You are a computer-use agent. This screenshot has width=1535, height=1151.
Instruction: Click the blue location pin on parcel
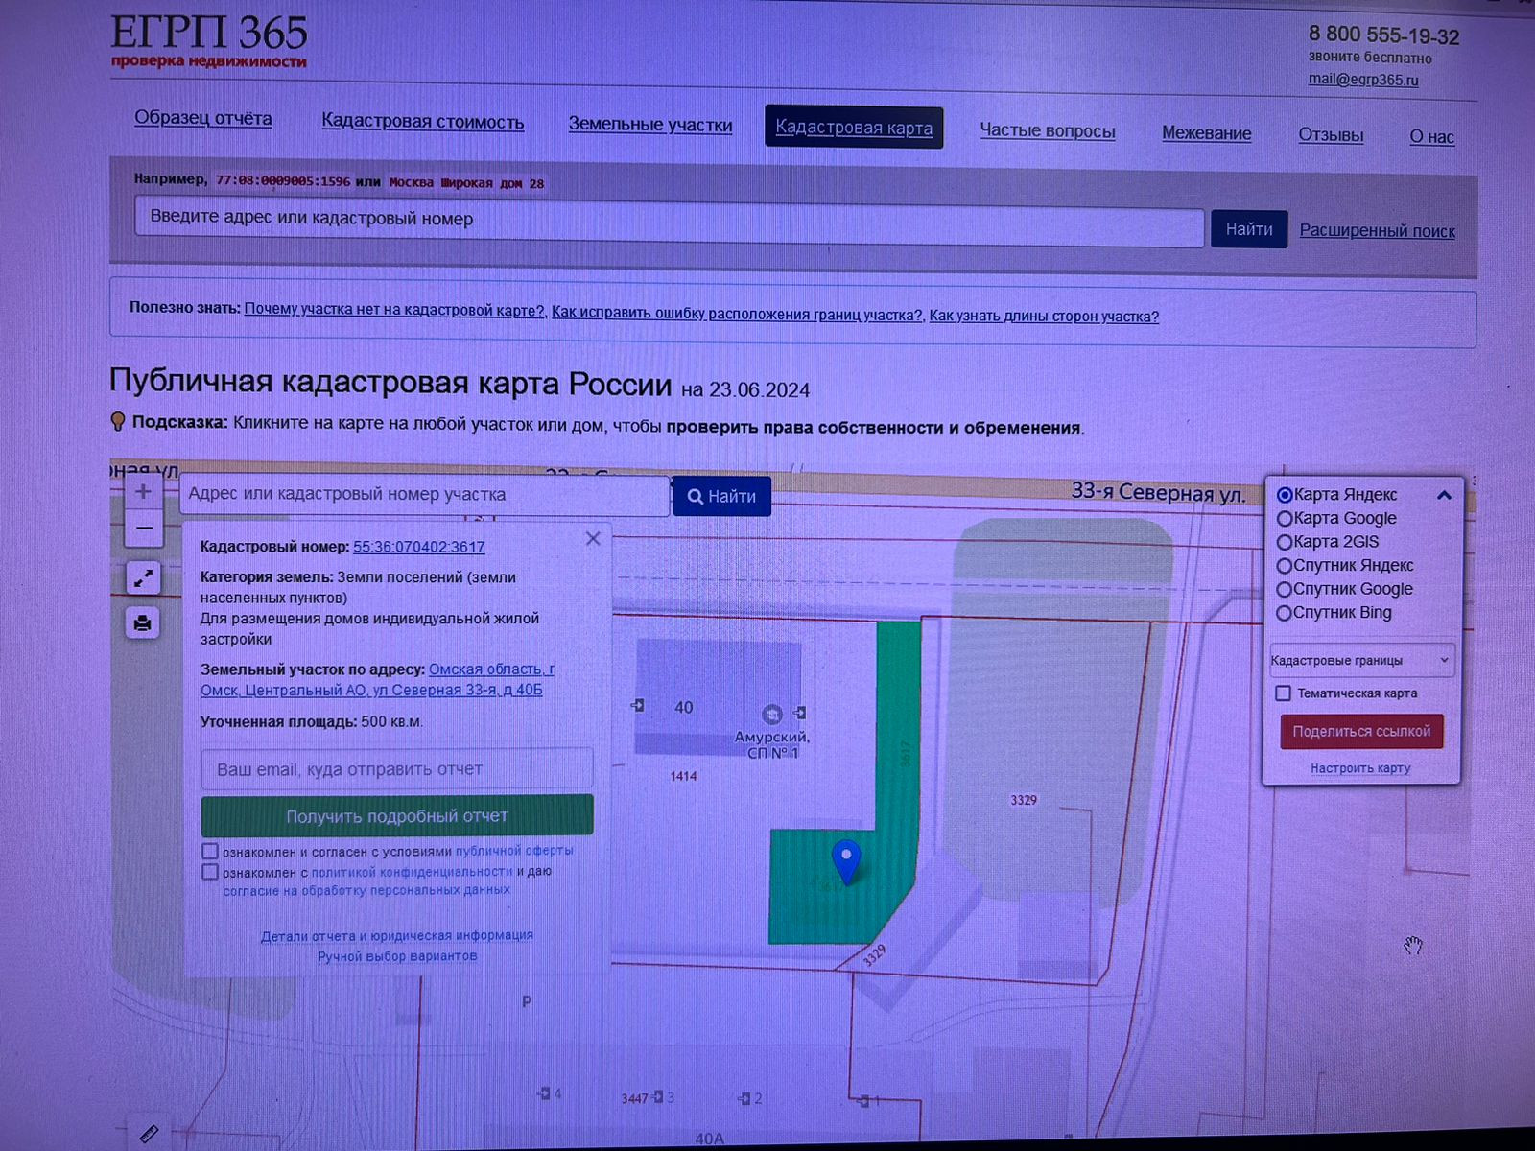846,861
